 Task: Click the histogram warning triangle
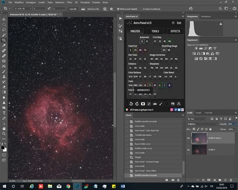click(x=221, y=24)
